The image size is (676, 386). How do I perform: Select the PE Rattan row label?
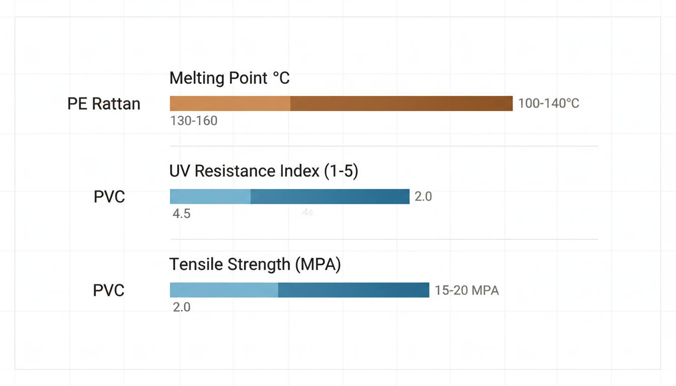[104, 104]
